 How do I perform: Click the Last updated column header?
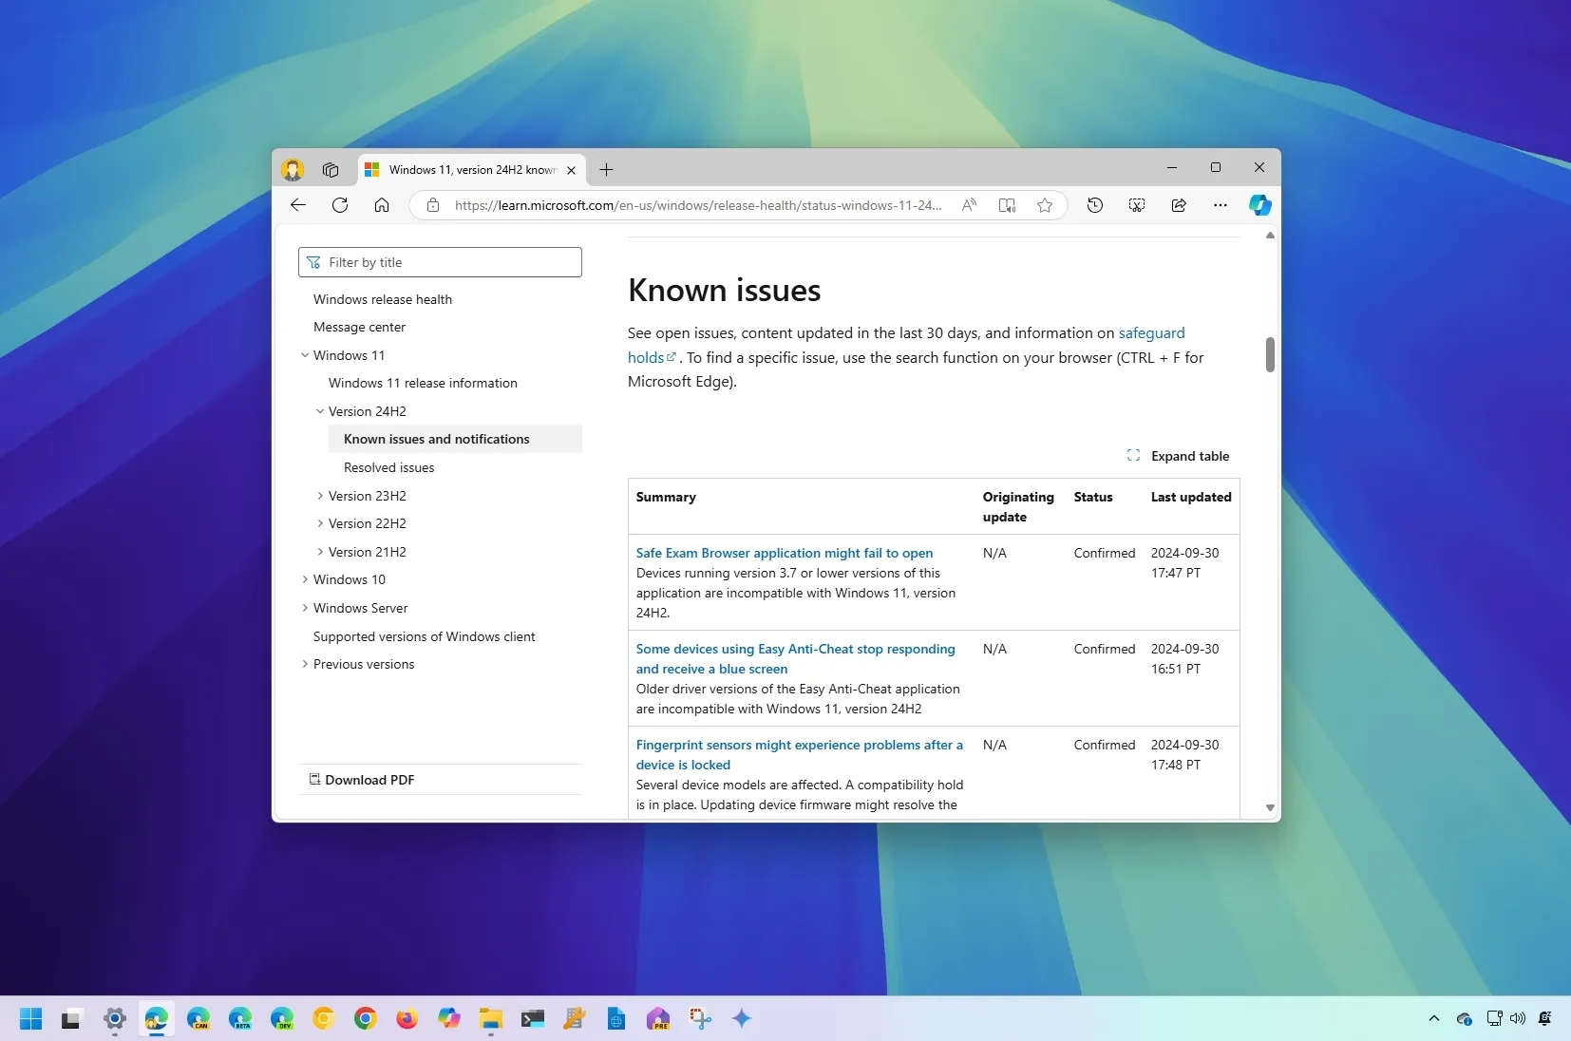coord(1191,497)
